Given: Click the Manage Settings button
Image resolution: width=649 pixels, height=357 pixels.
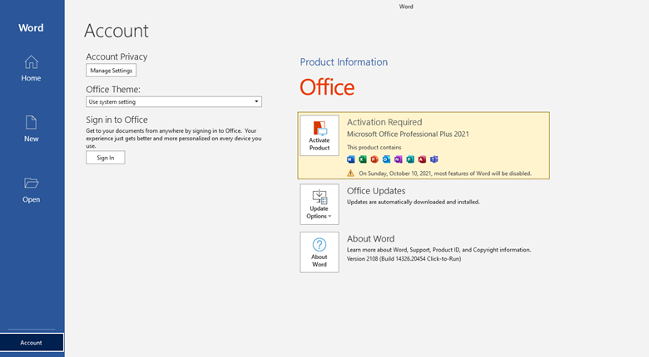Looking at the screenshot, I should pos(111,71).
